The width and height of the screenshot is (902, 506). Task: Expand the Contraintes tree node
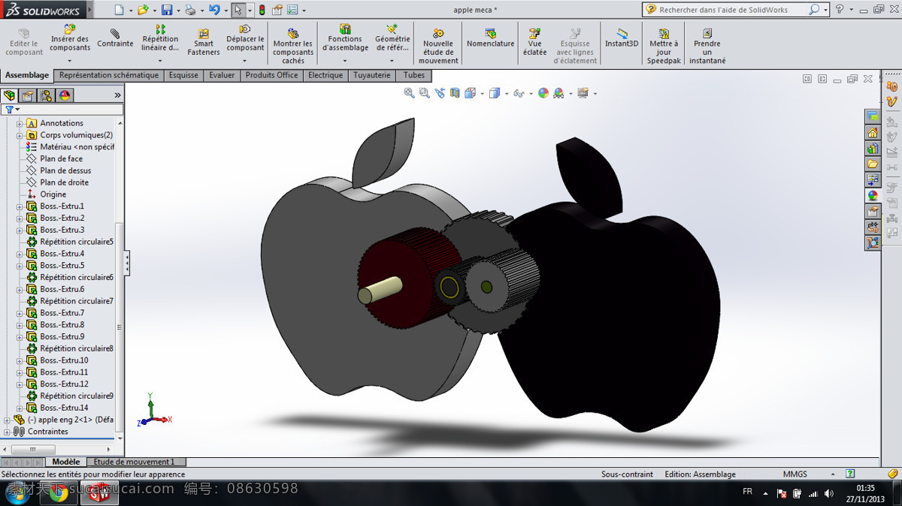8,432
